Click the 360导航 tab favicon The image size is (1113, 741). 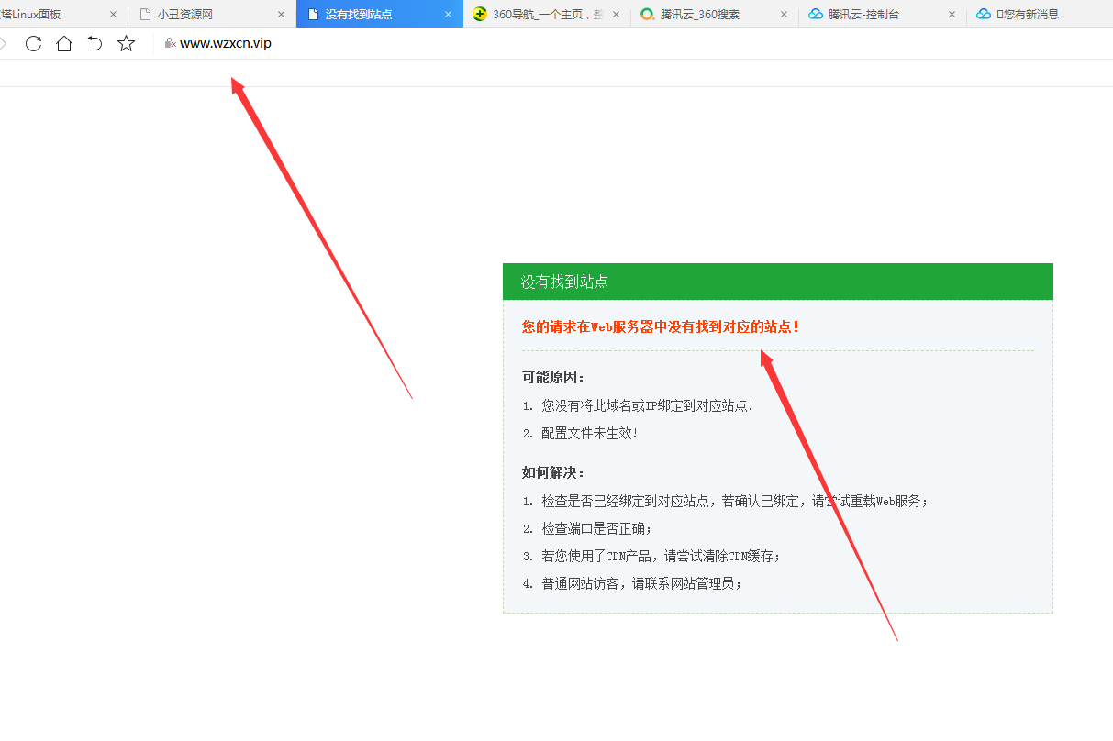480,14
